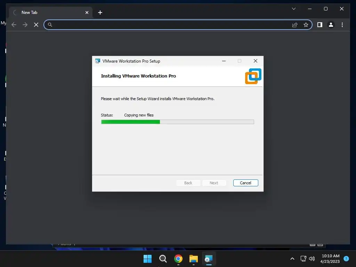The width and height of the screenshot is (356, 267).
Task: Open a new browser tab with plus
Action: (x=100, y=13)
